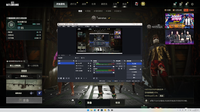The width and height of the screenshot is (200, 112).
Task: Switch to previous quick join option
Action: [9, 76]
